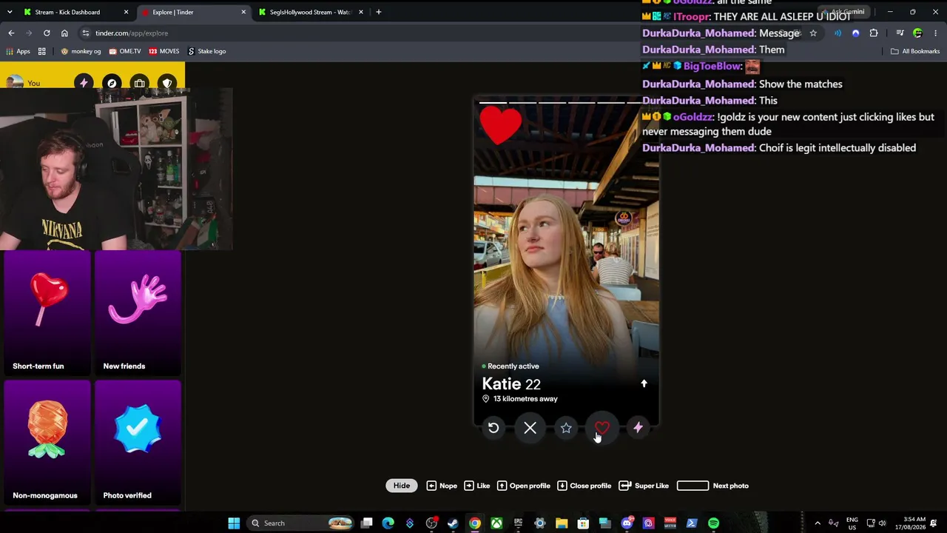947x533 pixels.
Task: Open the Chrome extensions puzzle icon
Action: [874, 33]
